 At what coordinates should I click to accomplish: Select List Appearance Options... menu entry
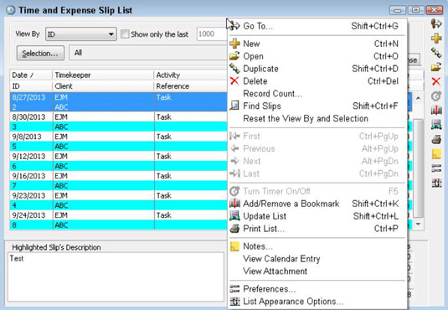[x=317, y=302]
